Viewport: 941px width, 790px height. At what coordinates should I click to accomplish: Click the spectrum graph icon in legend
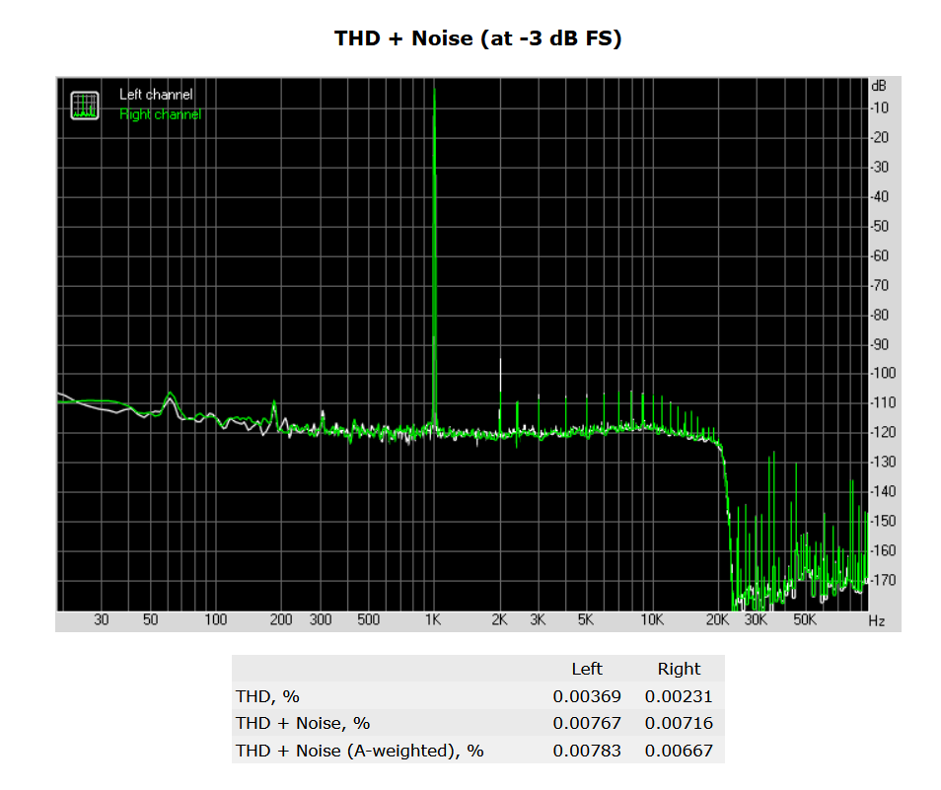point(85,106)
